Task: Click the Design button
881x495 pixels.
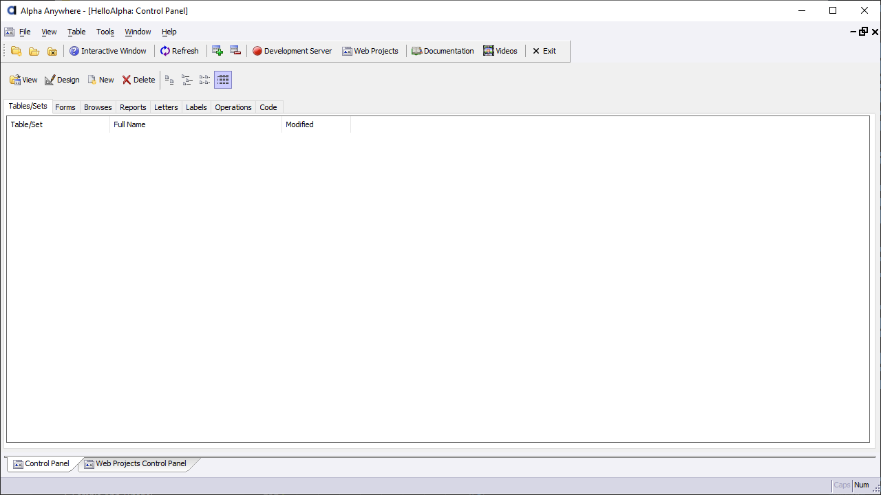Action: point(62,80)
